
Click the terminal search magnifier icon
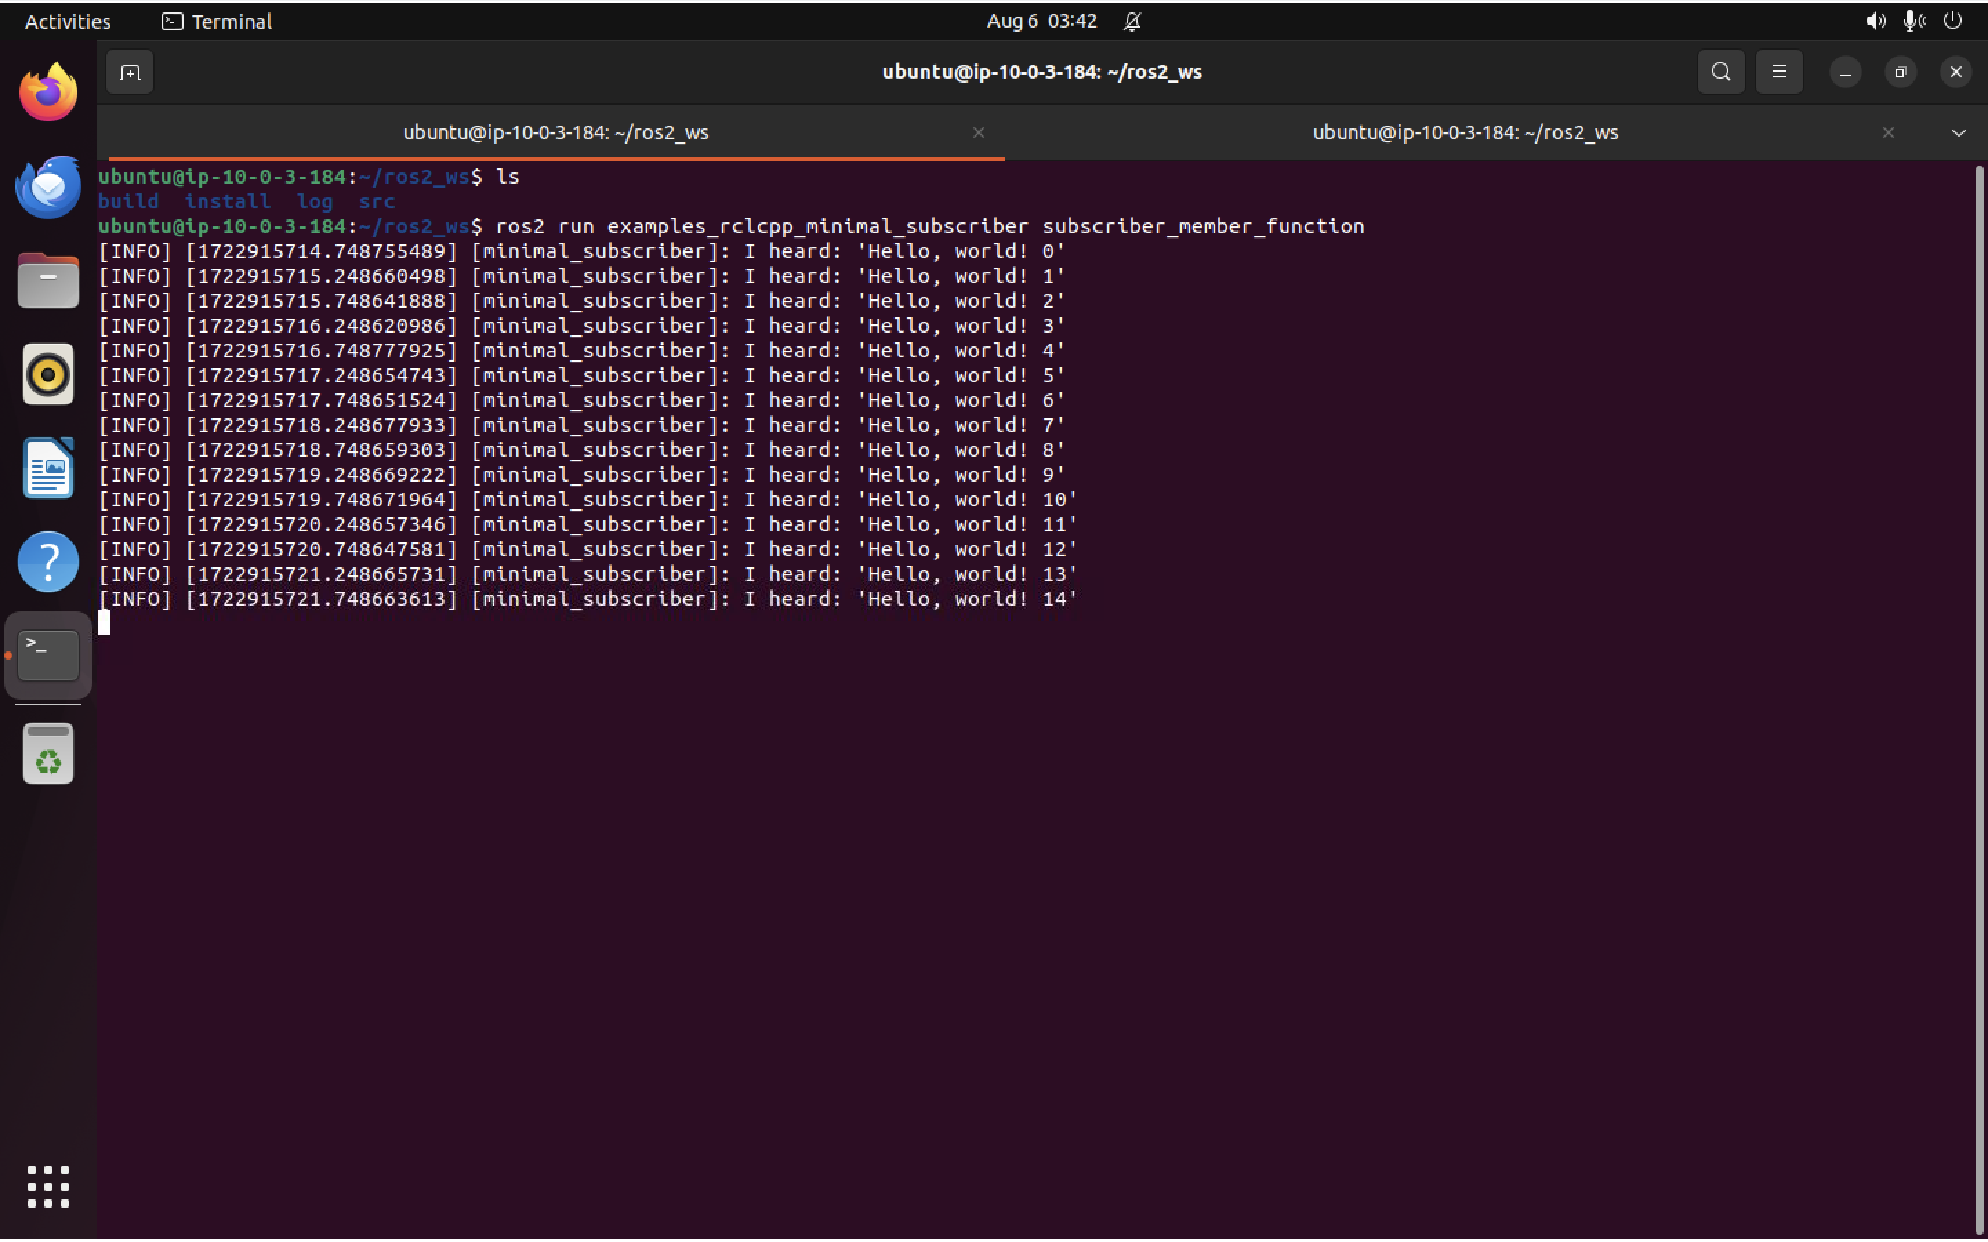(1720, 72)
